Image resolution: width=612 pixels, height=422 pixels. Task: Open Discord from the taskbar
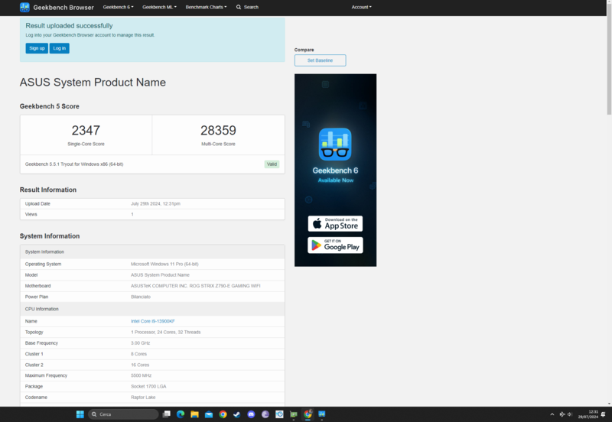[251, 414]
